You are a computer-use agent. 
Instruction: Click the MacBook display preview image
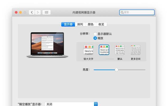(47, 45)
